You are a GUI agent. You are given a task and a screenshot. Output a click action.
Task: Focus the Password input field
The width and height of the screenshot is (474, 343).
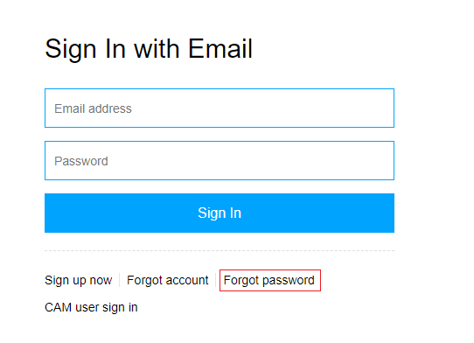tap(220, 160)
